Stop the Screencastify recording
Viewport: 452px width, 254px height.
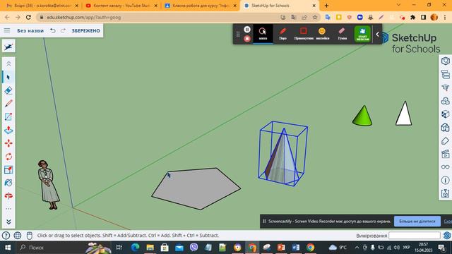[247, 39]
